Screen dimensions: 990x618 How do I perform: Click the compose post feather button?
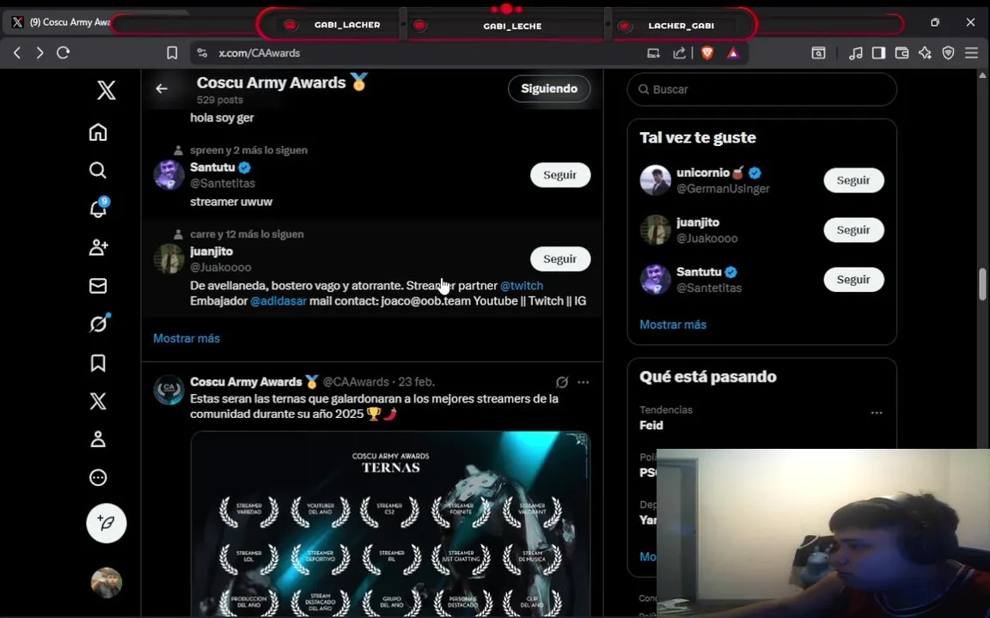(x=106, y=523)
